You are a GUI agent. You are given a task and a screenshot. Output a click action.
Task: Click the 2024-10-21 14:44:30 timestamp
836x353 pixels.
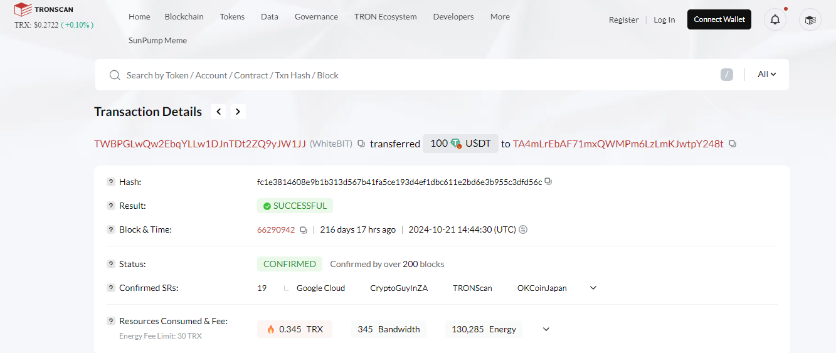point(462,230)
